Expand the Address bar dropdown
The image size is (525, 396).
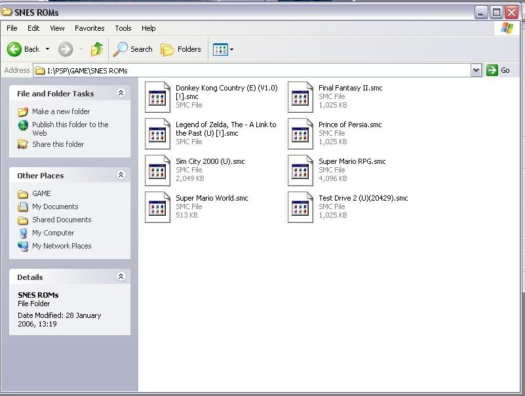[476, 70]
